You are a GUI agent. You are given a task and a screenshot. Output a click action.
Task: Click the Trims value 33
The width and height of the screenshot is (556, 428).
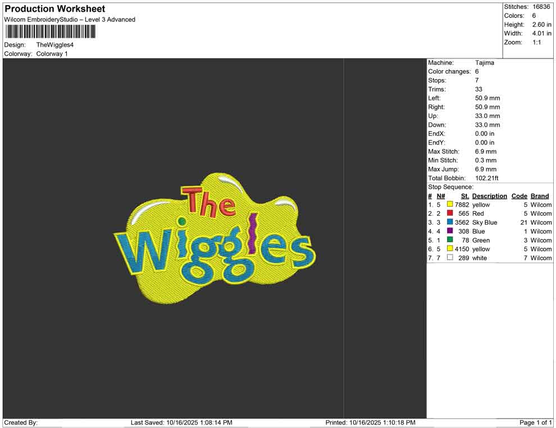tap(478, 89)
